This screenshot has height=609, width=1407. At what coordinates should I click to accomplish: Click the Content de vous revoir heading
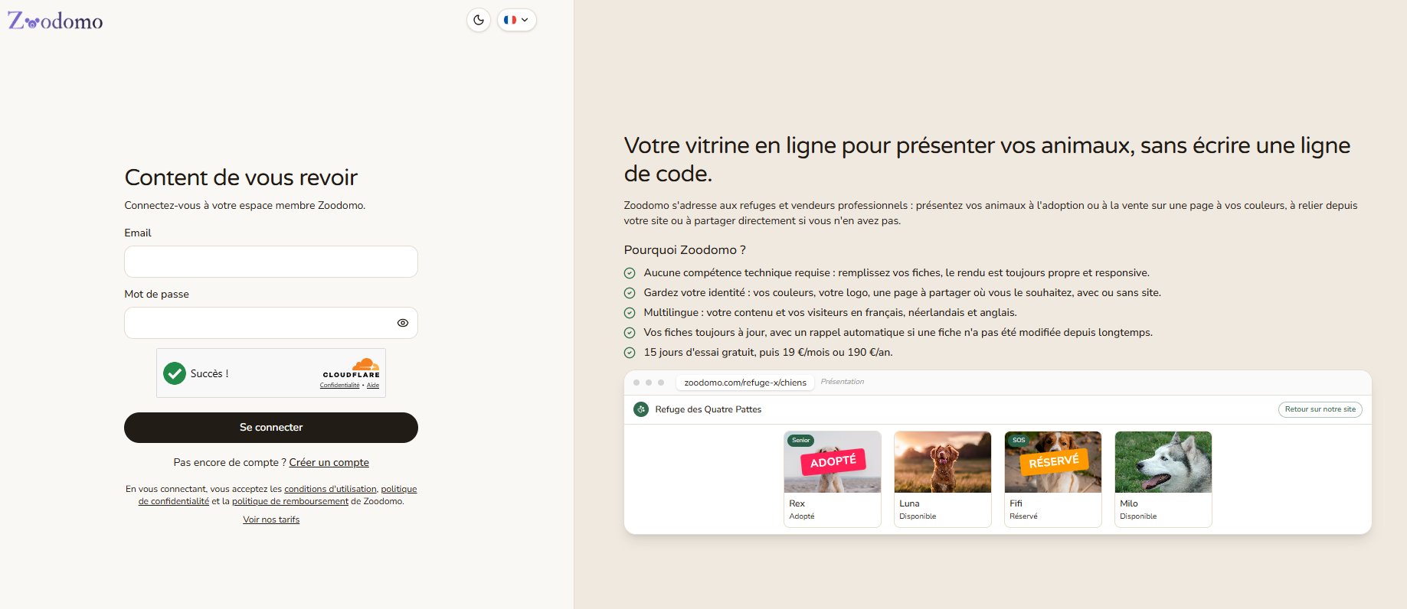point(241,177)
